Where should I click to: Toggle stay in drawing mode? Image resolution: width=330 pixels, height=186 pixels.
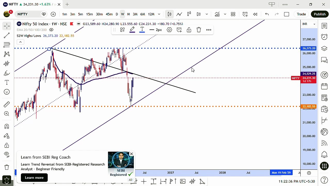7,136
